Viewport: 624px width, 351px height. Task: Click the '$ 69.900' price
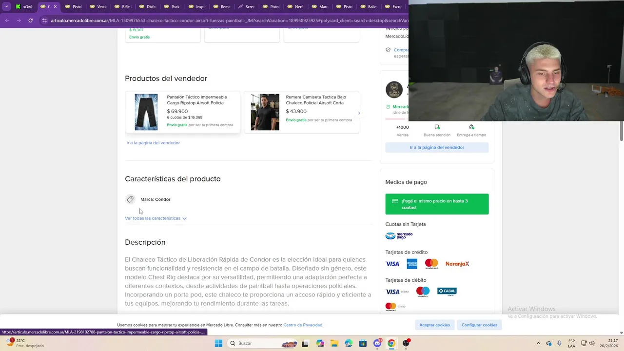177,111
